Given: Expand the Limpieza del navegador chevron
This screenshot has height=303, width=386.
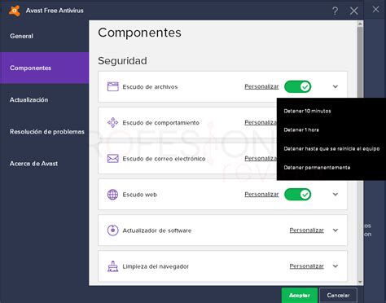Looking at the screenshot, I should (336, 266).
